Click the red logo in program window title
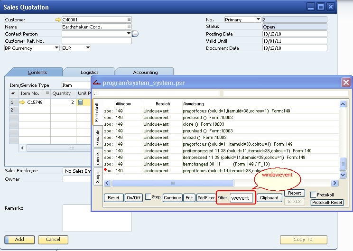This screenshot has width=353, height=251. coord(97,83)
